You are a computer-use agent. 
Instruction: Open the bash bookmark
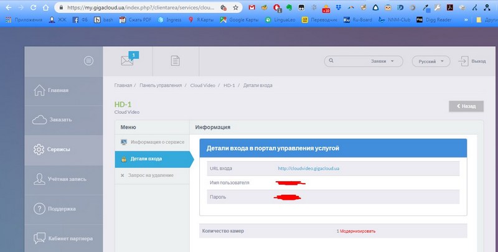tap(103, 20)
